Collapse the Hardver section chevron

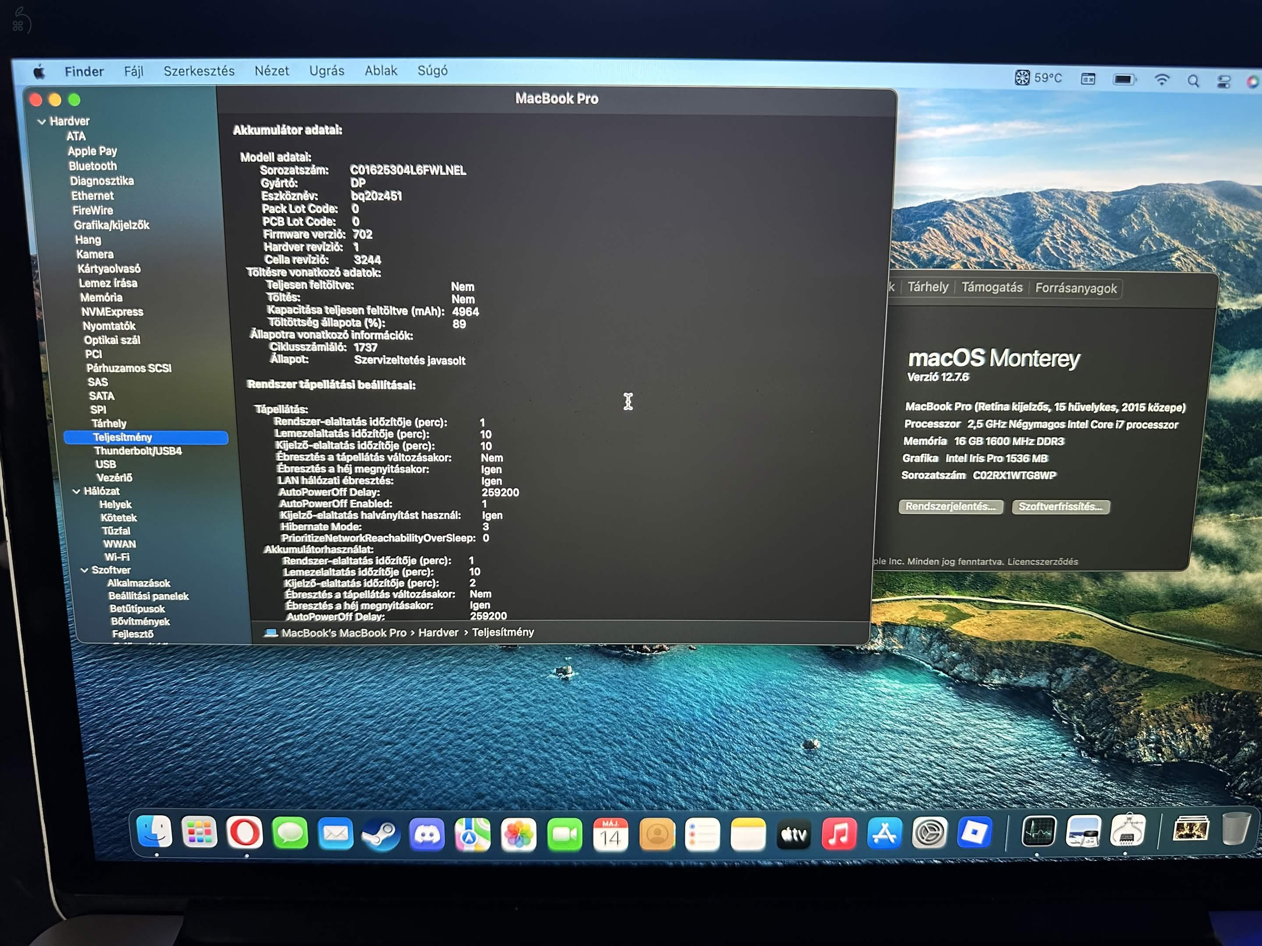[42, 121]
